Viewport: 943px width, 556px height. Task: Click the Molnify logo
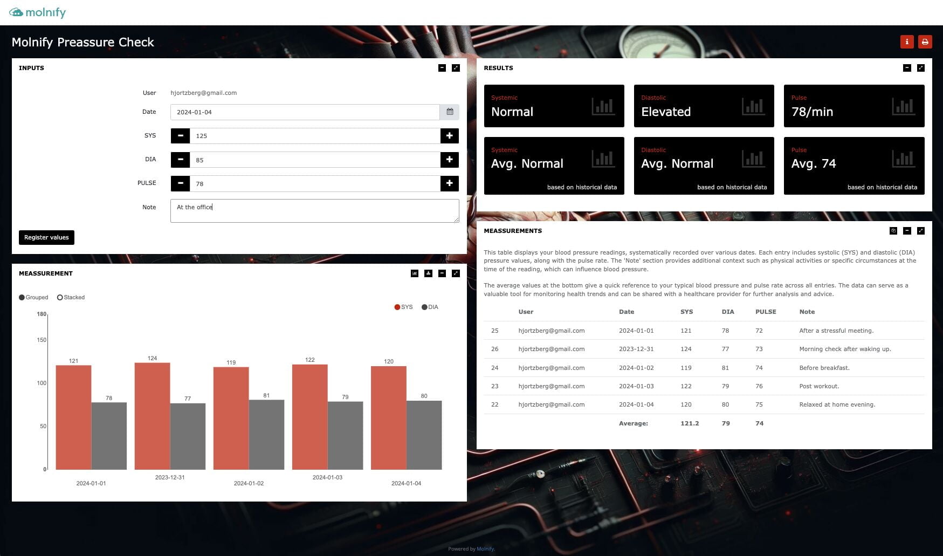pyautogui.click(x=38, y=12)
